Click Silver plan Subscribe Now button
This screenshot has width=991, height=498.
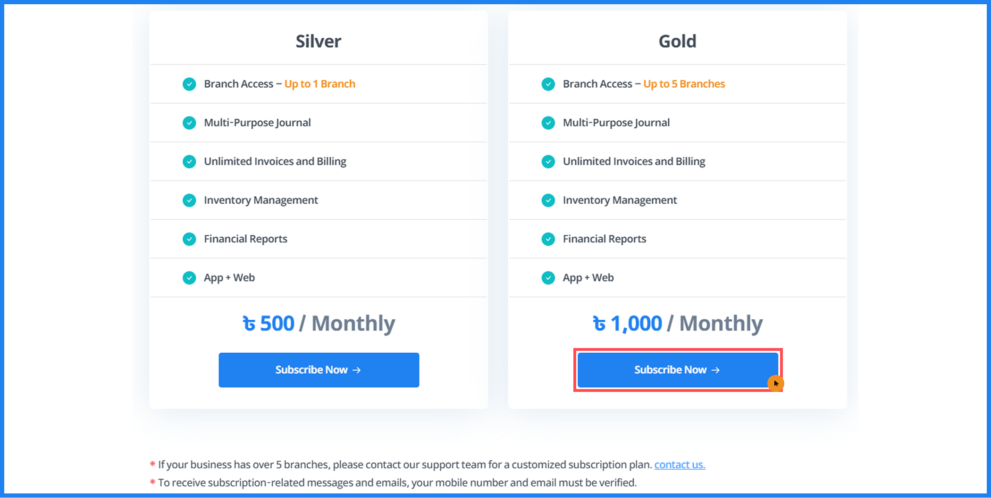(x=319, y=370)
